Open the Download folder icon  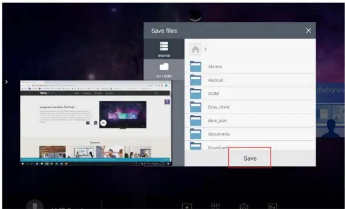(x=196, y=146)
